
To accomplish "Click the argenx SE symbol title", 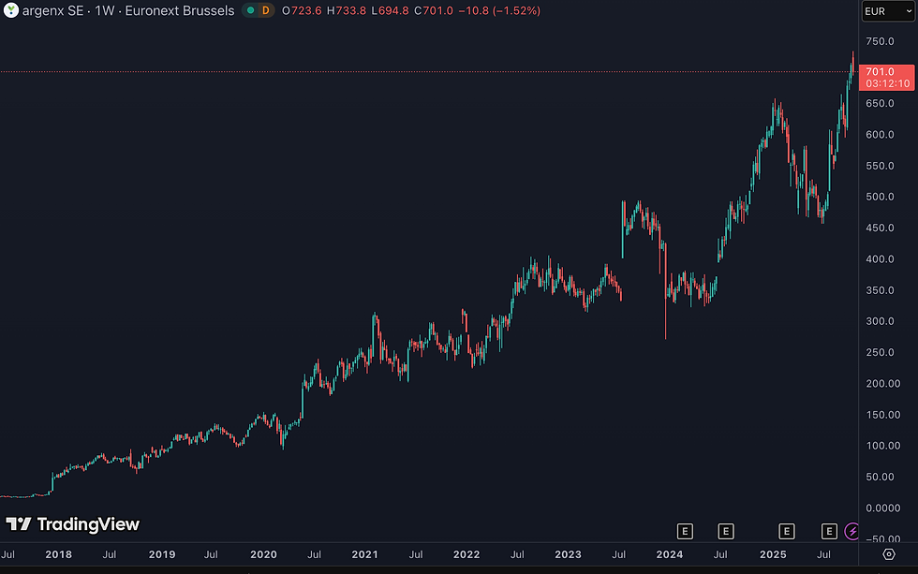I will click(52, 10).
